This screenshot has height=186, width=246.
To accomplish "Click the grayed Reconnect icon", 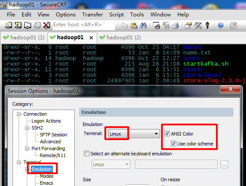I will [x=37, y=25].
